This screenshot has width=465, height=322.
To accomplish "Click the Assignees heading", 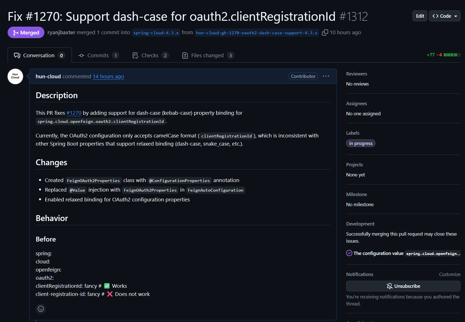I will 357,104.
